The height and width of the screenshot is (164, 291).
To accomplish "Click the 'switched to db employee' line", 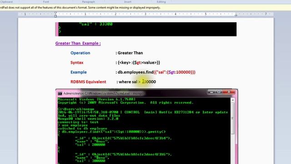I will [82, 128].
